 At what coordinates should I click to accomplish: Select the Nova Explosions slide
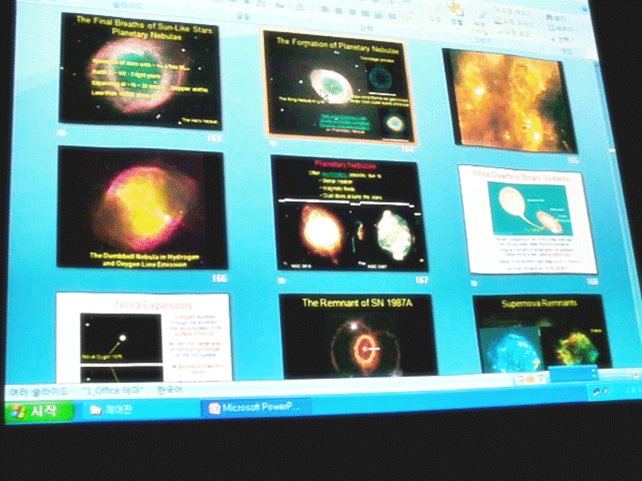tap(143, 337)
